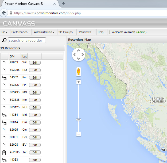Click the device icon for recorder 92003

4,63
